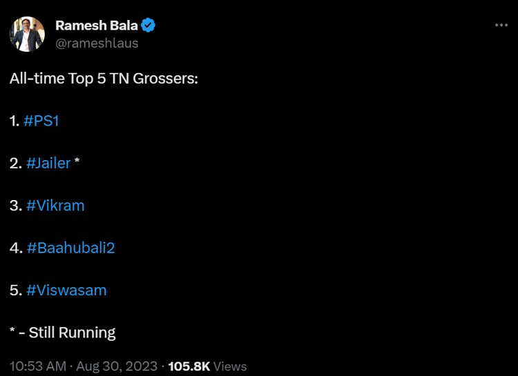
Task: Follow the #Jailer hashtag link
Action: point(48,164)
